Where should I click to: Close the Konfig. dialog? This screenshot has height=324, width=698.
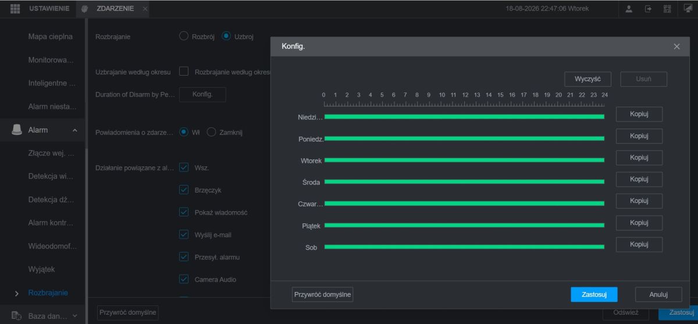[x=676, y=47]
